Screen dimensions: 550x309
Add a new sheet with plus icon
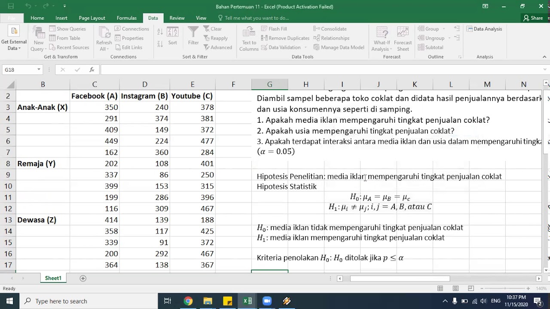(83, 278)
